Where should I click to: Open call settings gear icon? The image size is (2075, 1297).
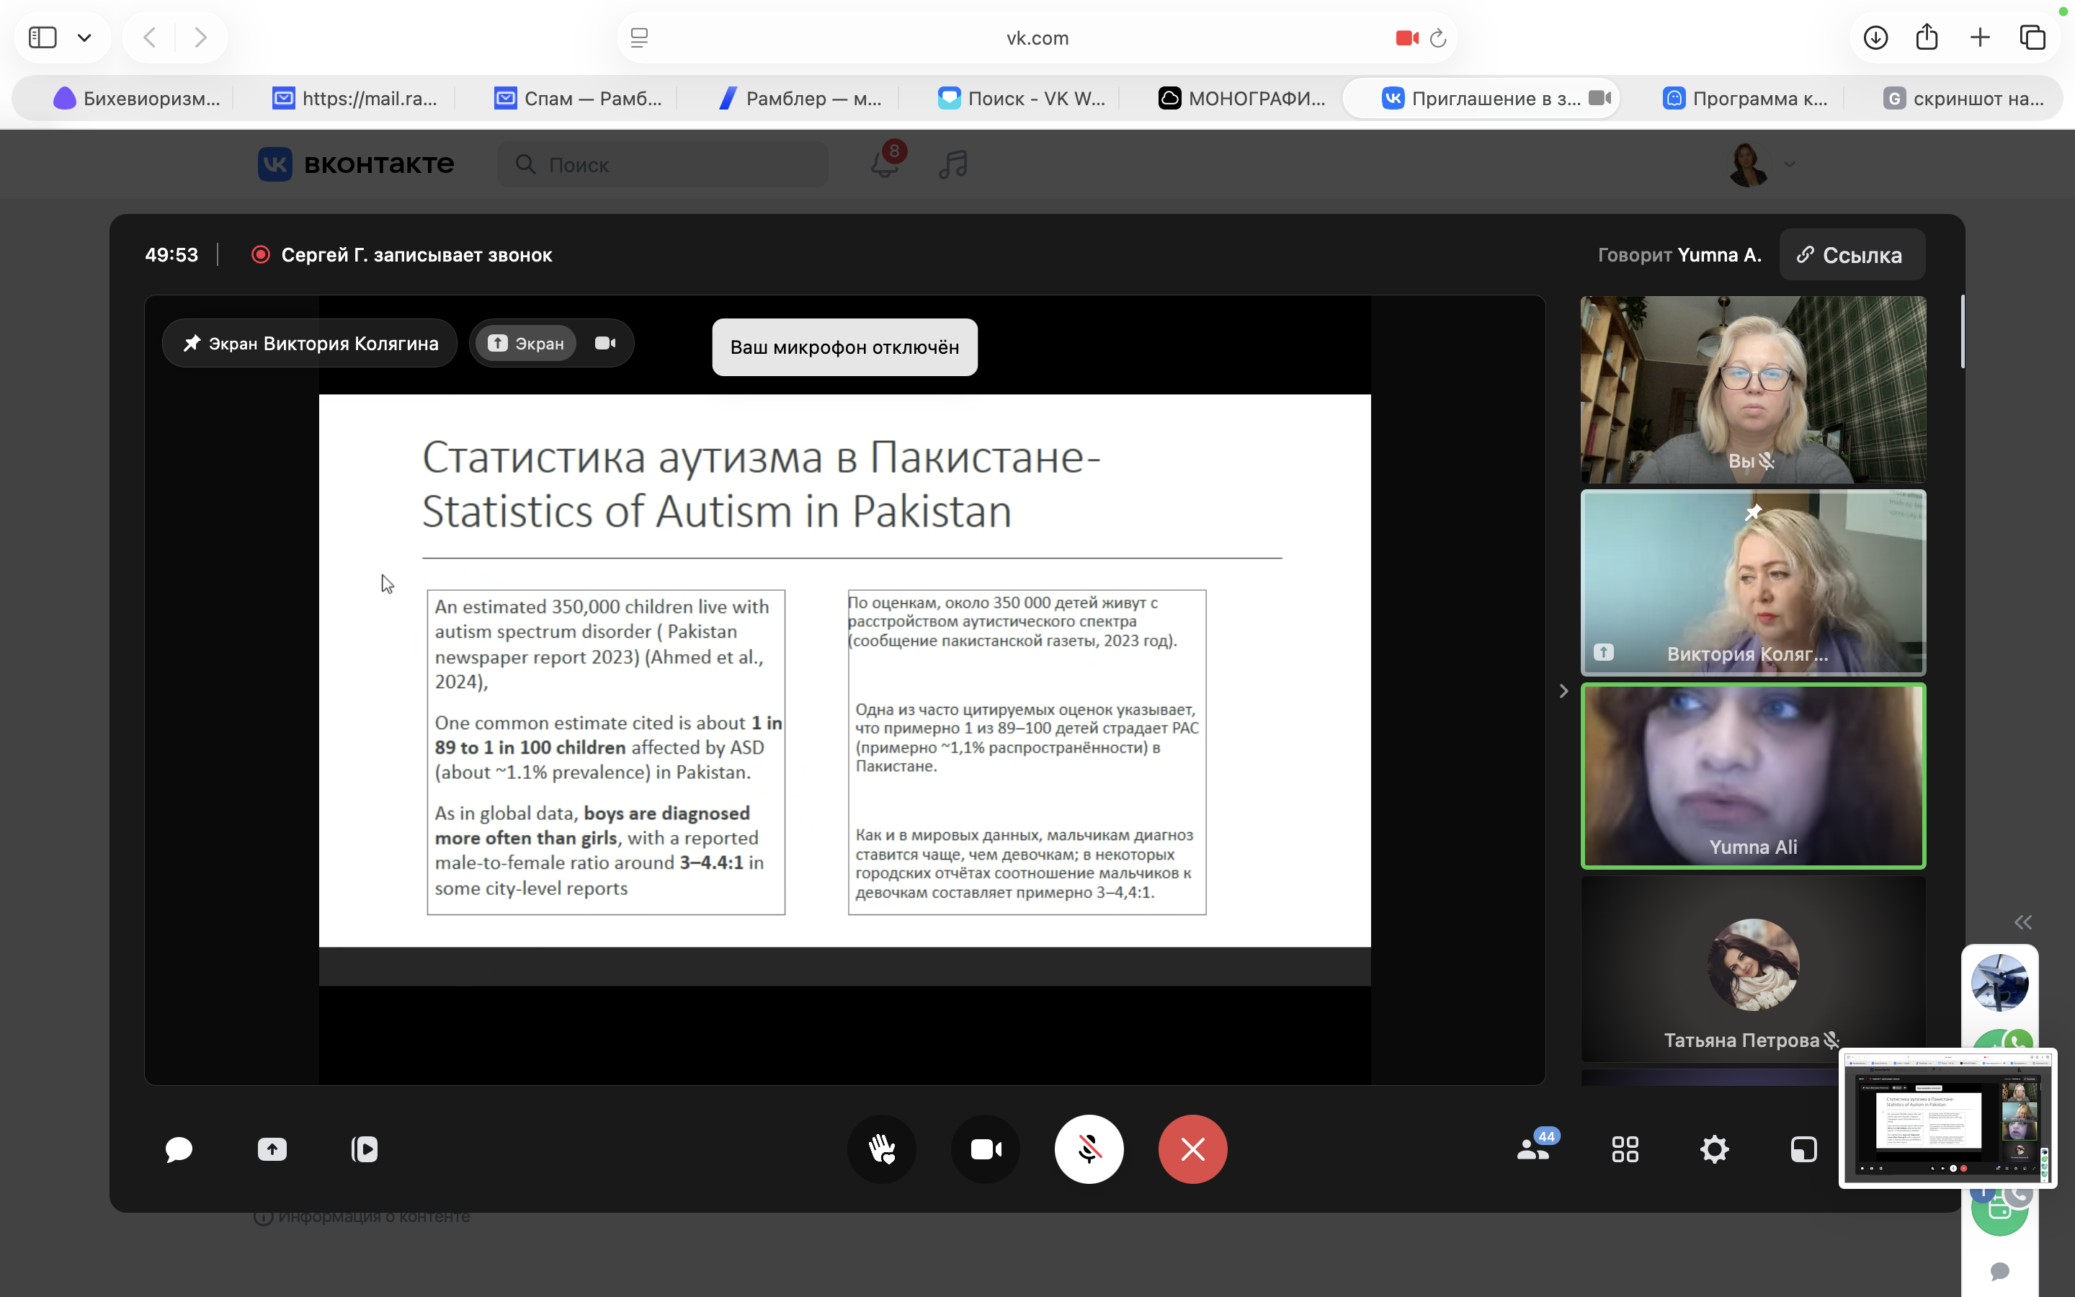pos(1714,1149)
